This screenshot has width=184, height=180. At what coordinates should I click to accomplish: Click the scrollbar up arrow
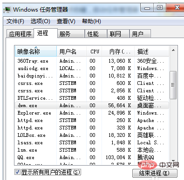(x=173, y=50)
